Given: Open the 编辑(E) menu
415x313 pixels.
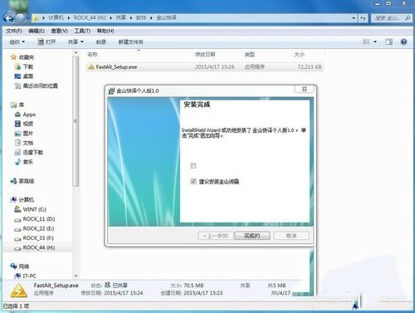Looking at the screenshot, I should (37, 31).
